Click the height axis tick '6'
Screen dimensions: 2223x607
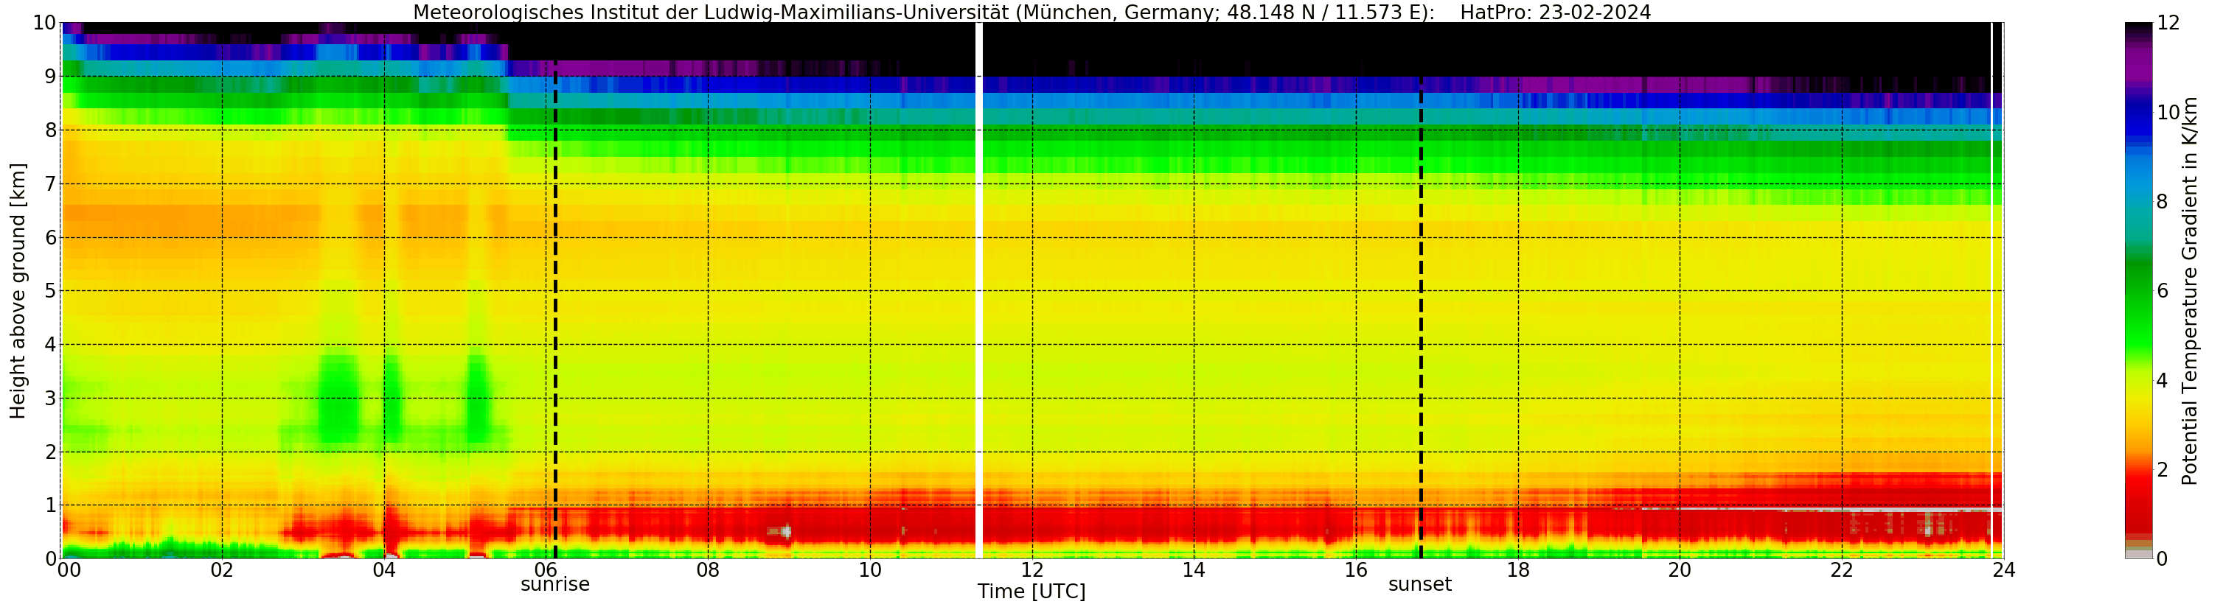click(x=51, y=237)
